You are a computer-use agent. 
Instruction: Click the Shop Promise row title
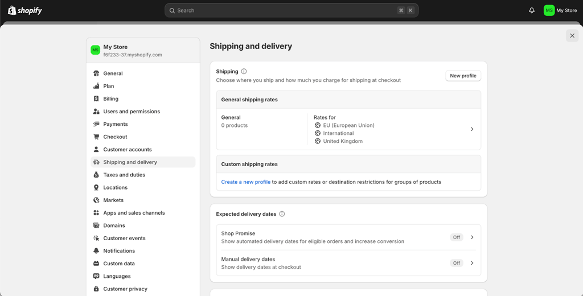(238, 233)
